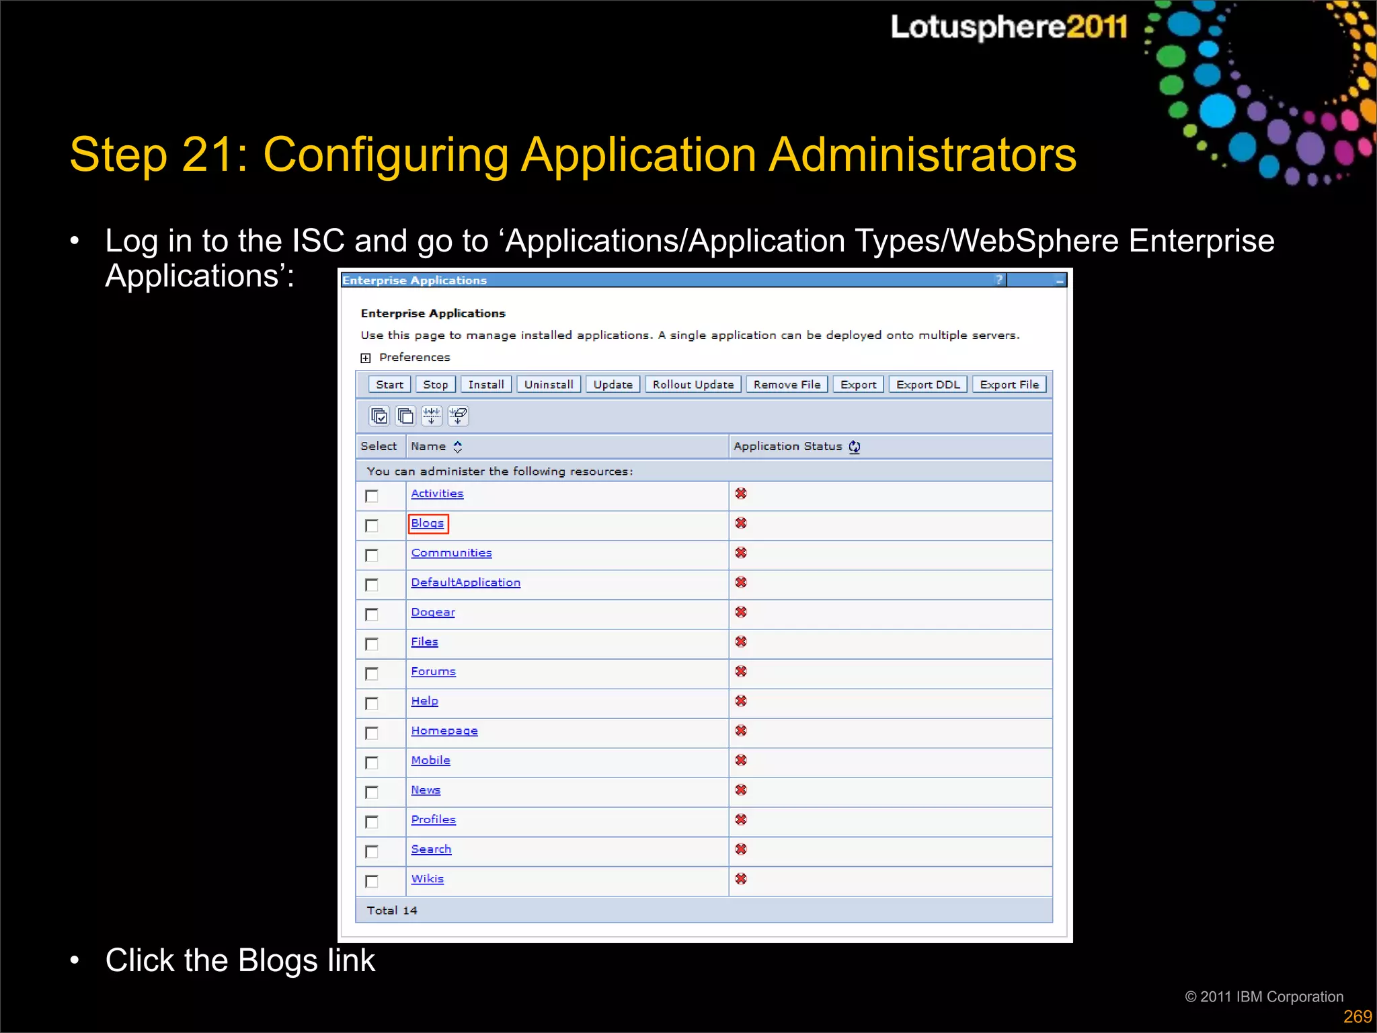Check the Help row checkbox
The width and height of the screenshot is (1377, 1033).
pyautogui.click(x=372, y=703)
